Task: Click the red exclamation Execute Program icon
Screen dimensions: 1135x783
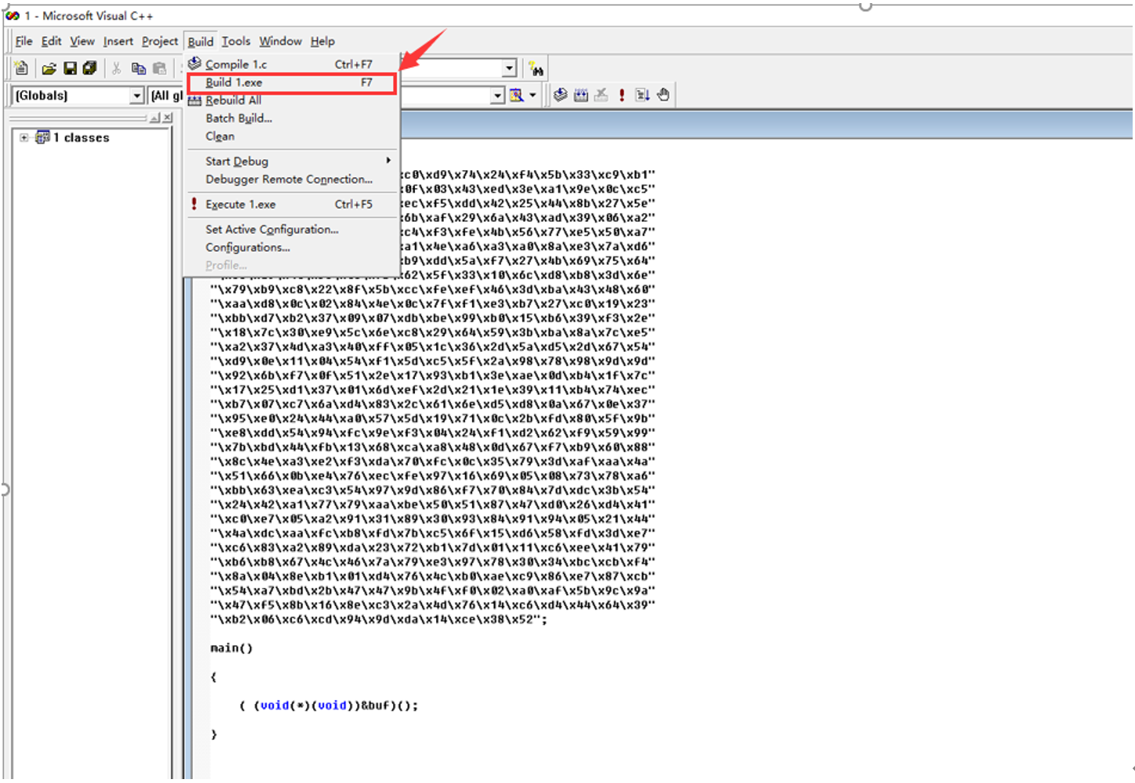Action: (622, 95)
